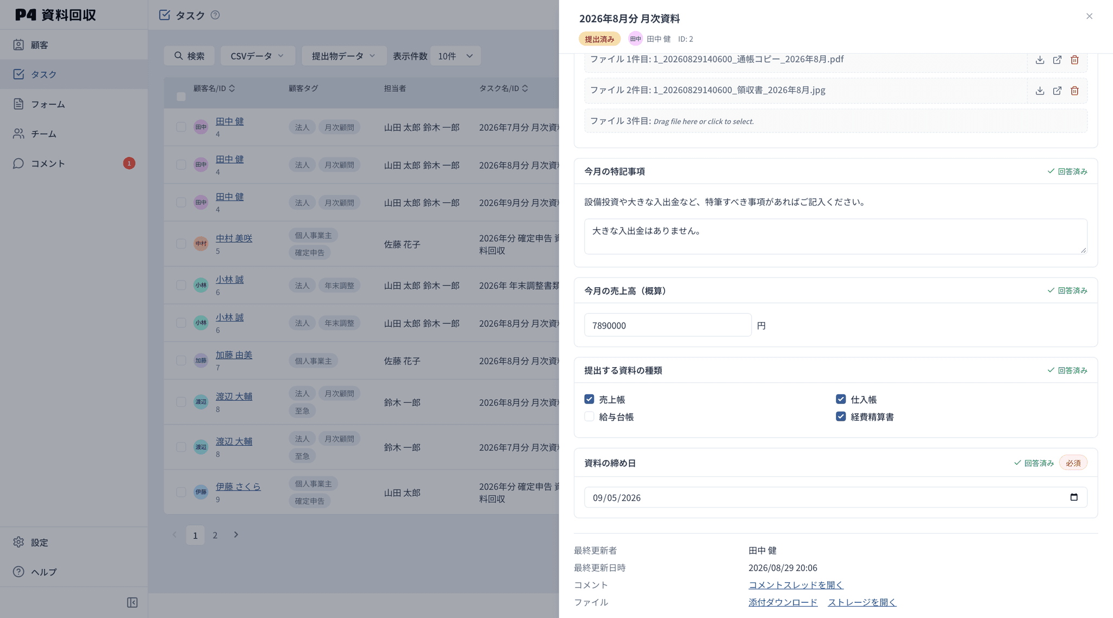Sort by 顧客名/ID column arrows
This screenshot has width=1113, height=618.
(232, 88)
